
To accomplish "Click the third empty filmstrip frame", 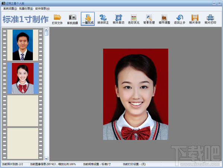I will [x=23, y=111].
